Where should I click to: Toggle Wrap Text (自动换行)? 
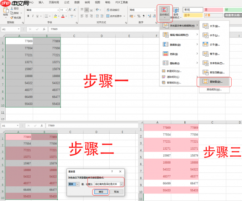click(113, 10)
